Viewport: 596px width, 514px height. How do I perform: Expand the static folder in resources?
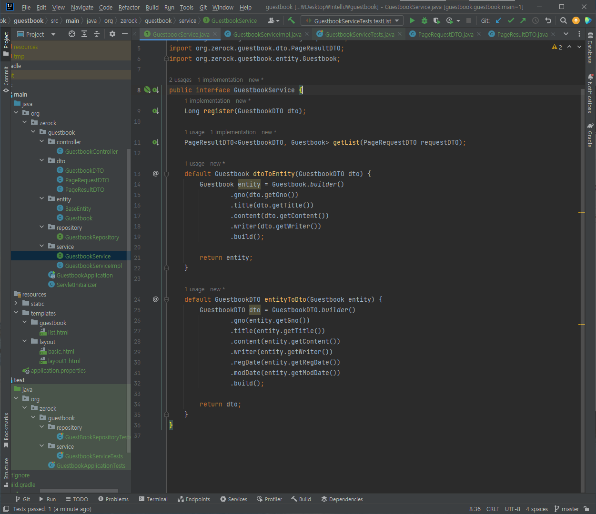point(16,303)
